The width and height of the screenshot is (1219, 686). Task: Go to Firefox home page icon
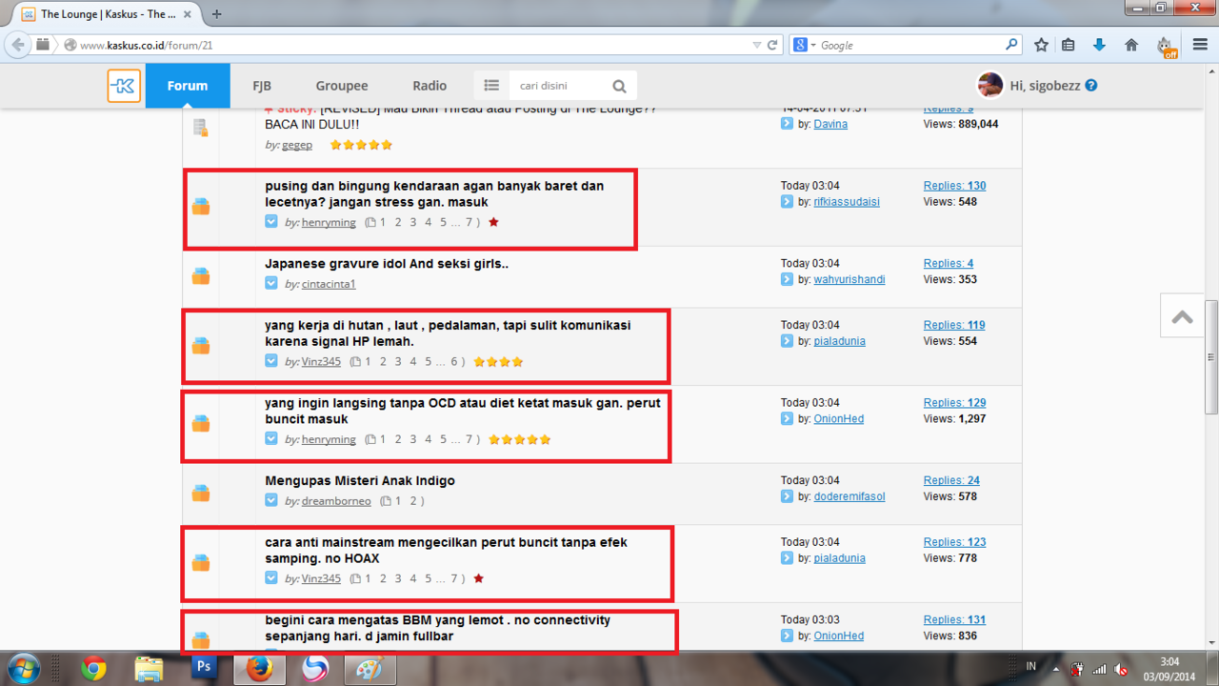[1131, 45]
